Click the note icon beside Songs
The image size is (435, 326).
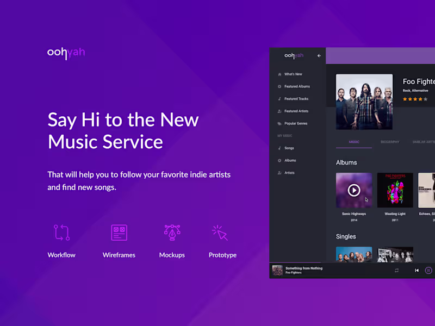pos(279,148)
